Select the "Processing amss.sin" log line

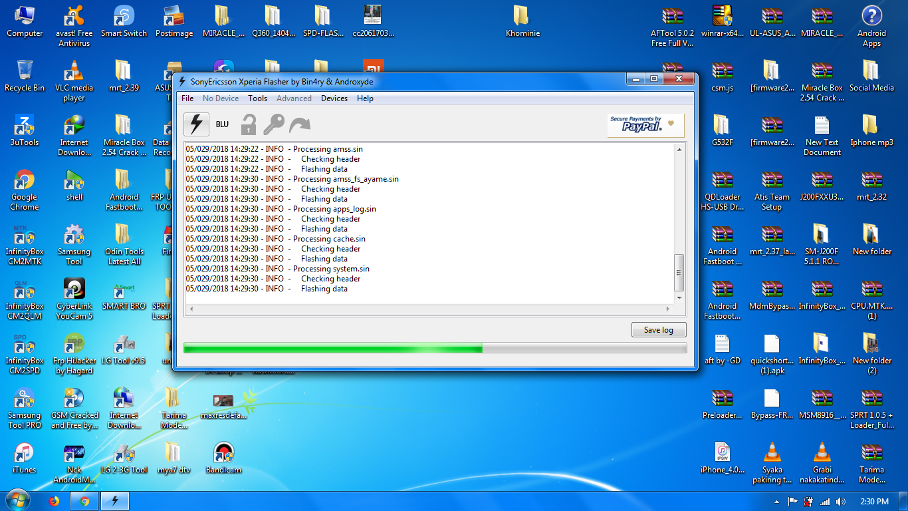275,149
